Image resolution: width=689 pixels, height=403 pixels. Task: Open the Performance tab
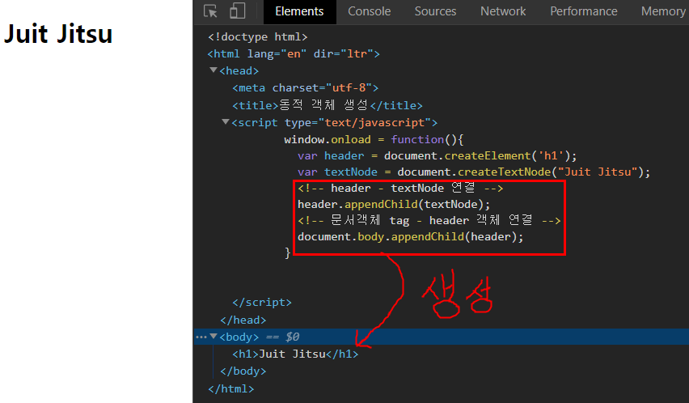pyautogui.click(x=584, y=11)
